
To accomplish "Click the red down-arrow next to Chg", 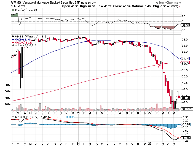I will (x=180, y=6).
